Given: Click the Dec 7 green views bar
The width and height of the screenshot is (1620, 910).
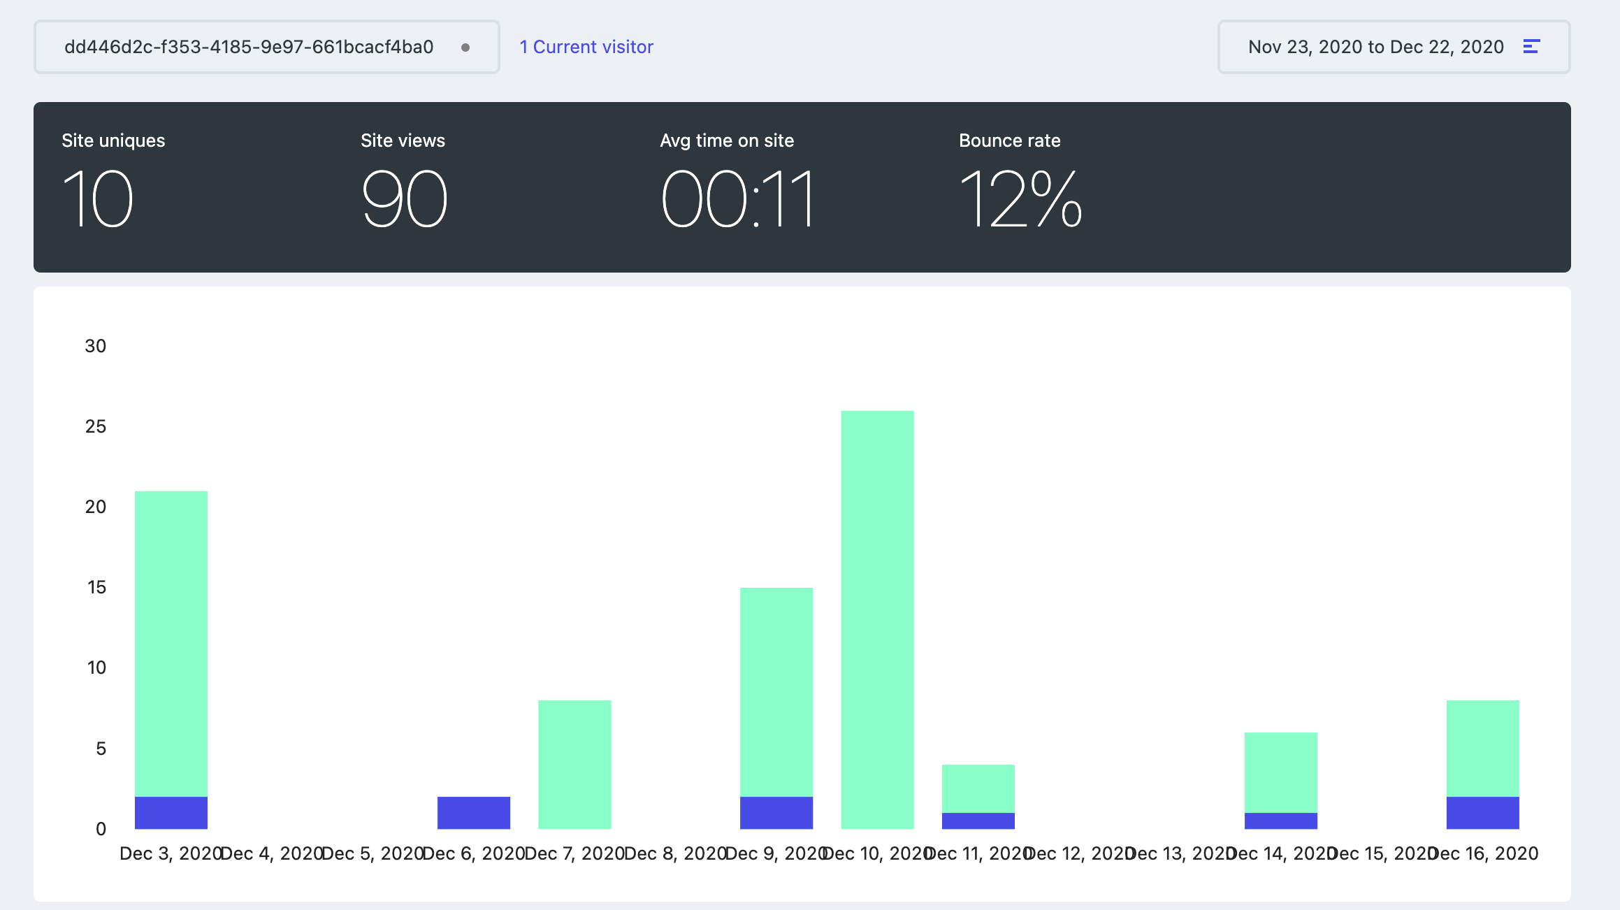Looking at the screenshot, I should (x=574, y=764).
